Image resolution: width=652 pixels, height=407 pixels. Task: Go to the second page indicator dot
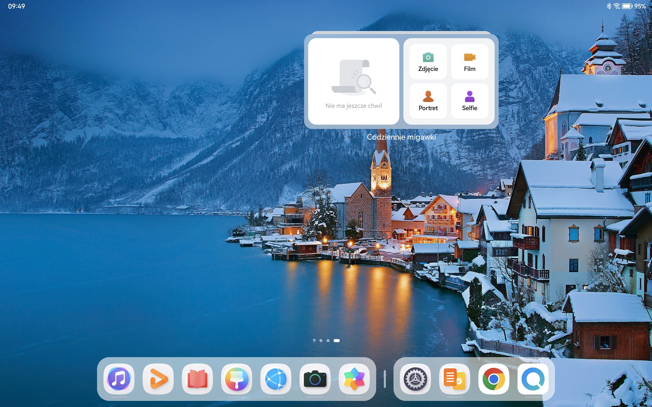(x=321, y=341)
